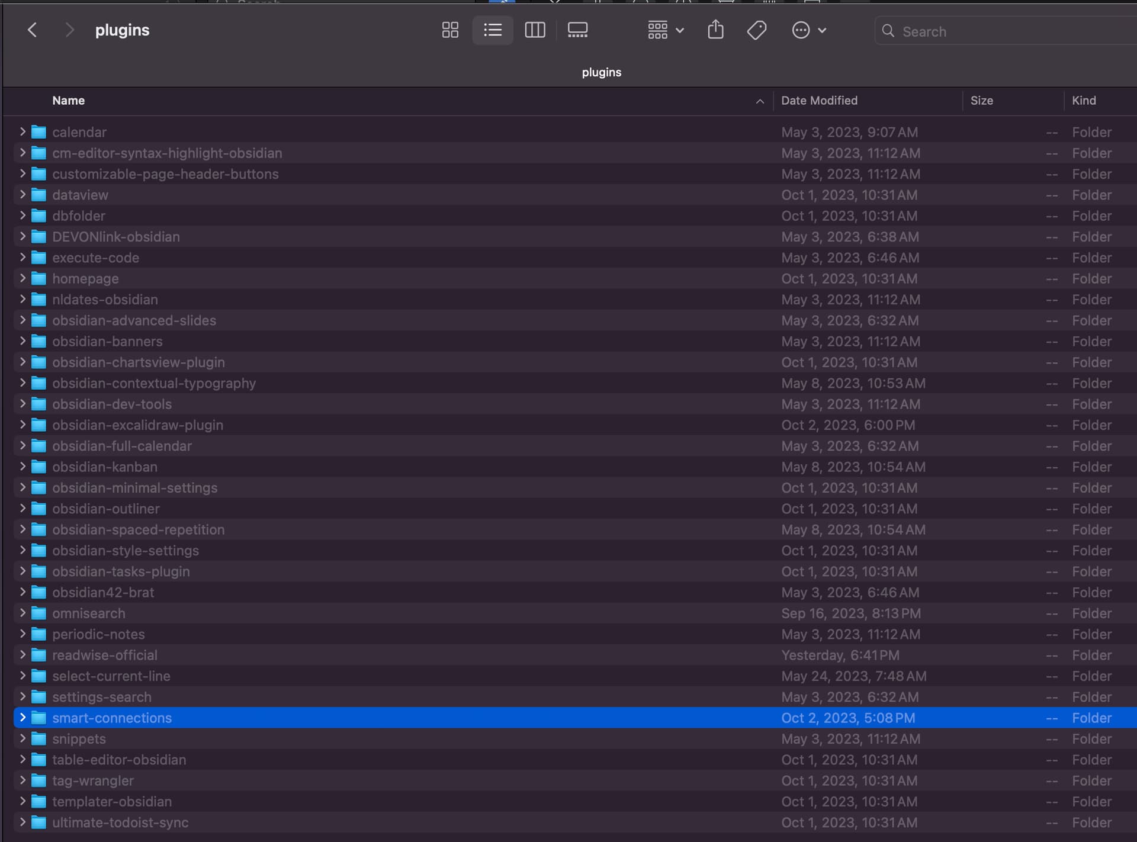
Task: Expand the homepage folder
Action: pos(23,278)
